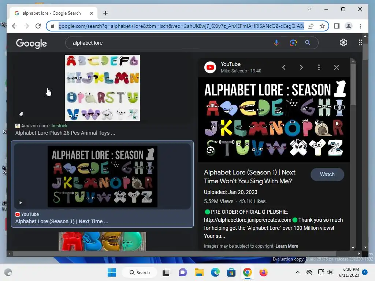
Task: Open 'Alphabet Lore Plush,26 Pcs Animal Toys' title
Action: [65, 133]
